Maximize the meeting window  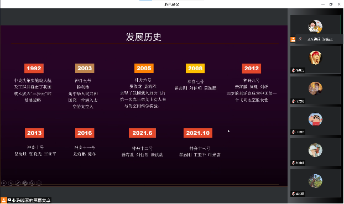[331, 4]
